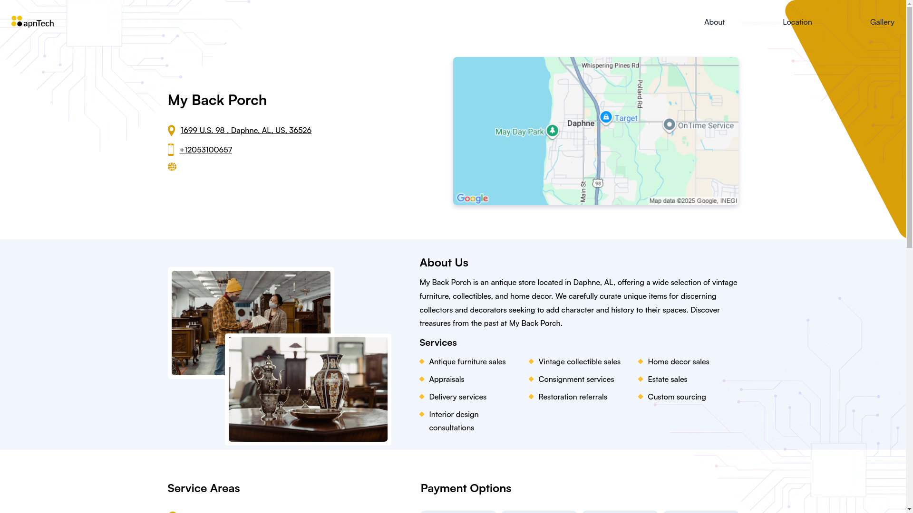The image size is (913, 513).
Task: Click 'Appraisals' service item
Action: pos(447,379)
